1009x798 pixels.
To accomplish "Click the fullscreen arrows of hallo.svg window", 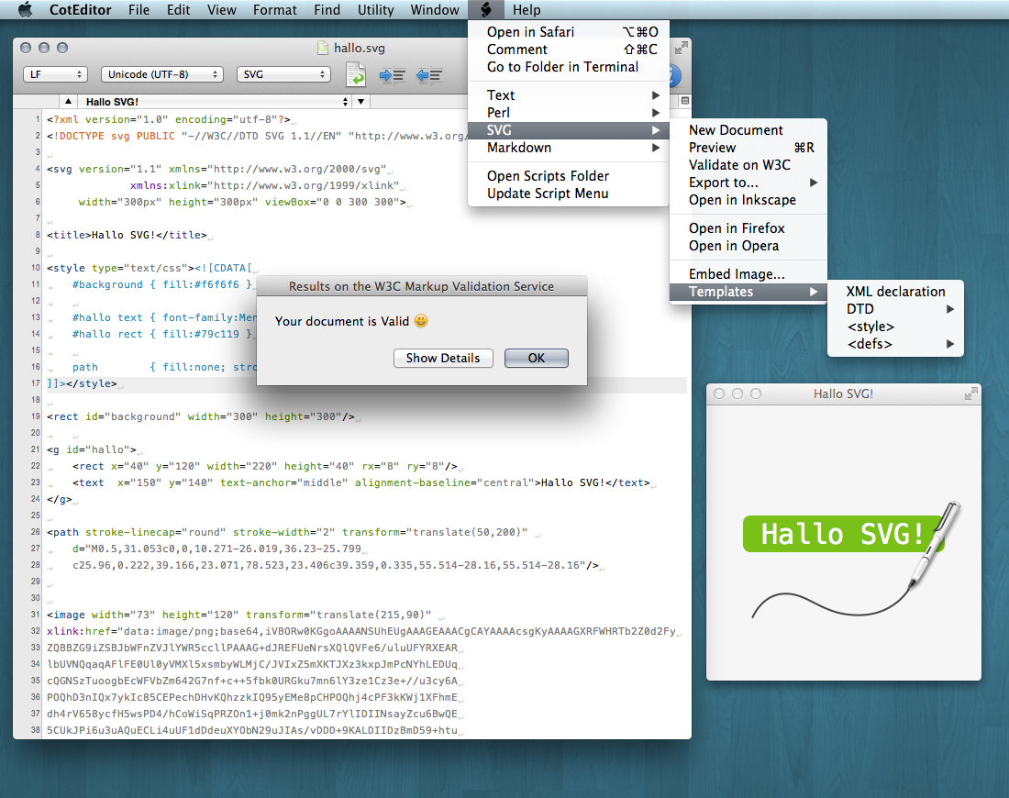I will 681,48.
